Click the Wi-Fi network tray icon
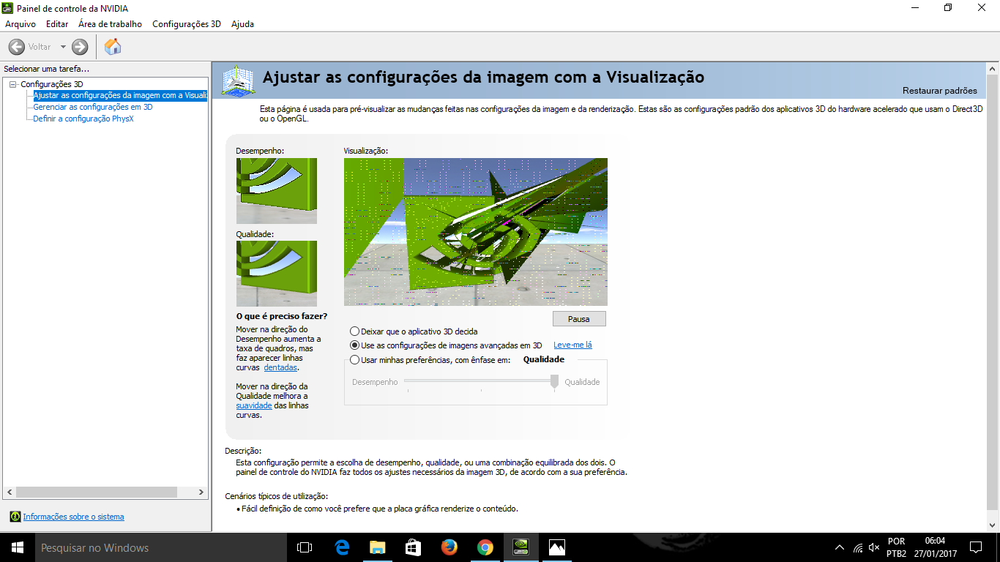Screen dimensions: 1000x562 coord(857,547)
